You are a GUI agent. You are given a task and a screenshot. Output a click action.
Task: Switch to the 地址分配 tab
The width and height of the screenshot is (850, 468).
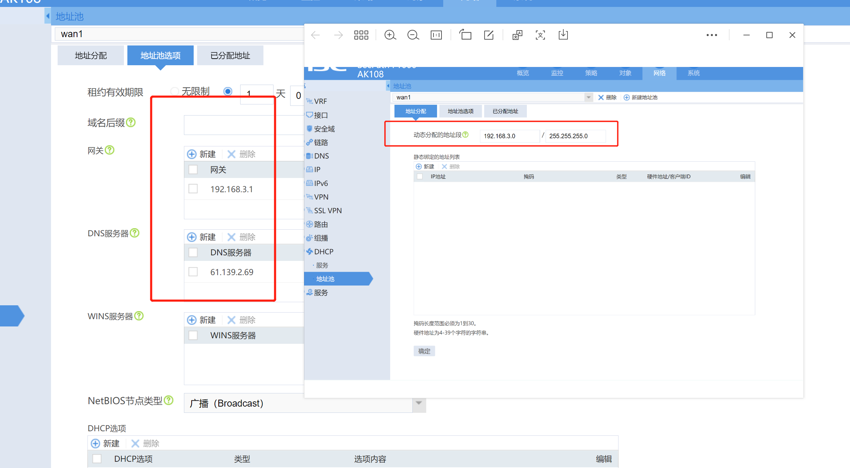[x=91, y=56]
